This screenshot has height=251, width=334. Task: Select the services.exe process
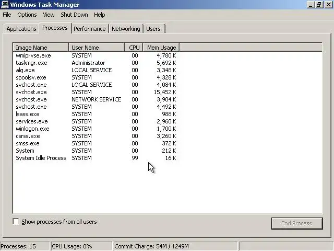[x=96, y=121]
